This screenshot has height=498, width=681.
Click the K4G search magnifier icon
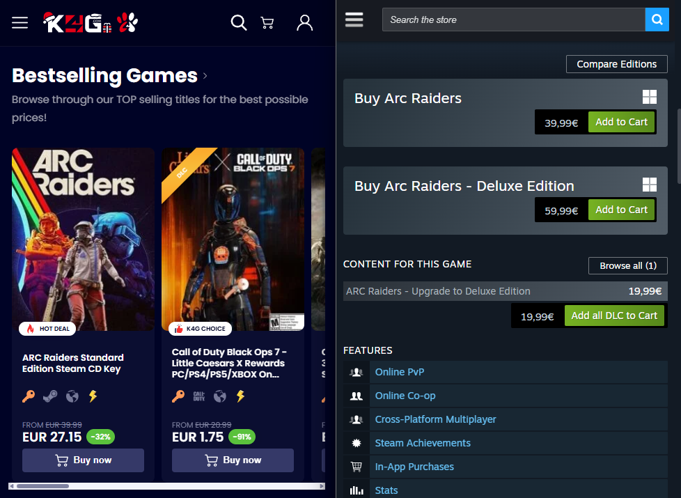239,23
